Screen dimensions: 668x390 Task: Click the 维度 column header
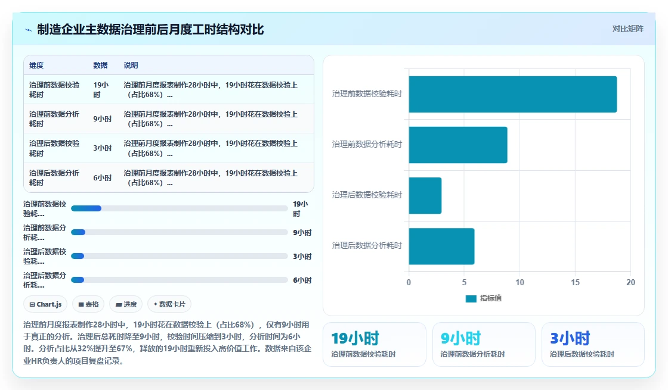coord(36,65)
